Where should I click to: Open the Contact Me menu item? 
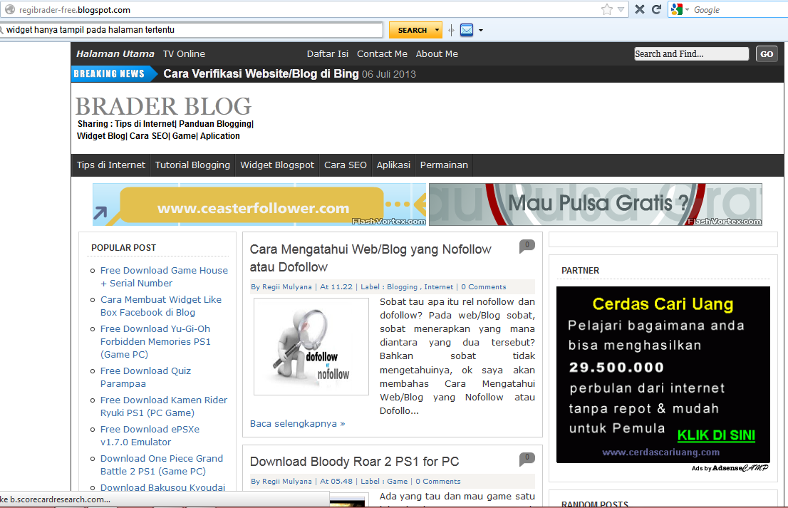click(382, 53)
